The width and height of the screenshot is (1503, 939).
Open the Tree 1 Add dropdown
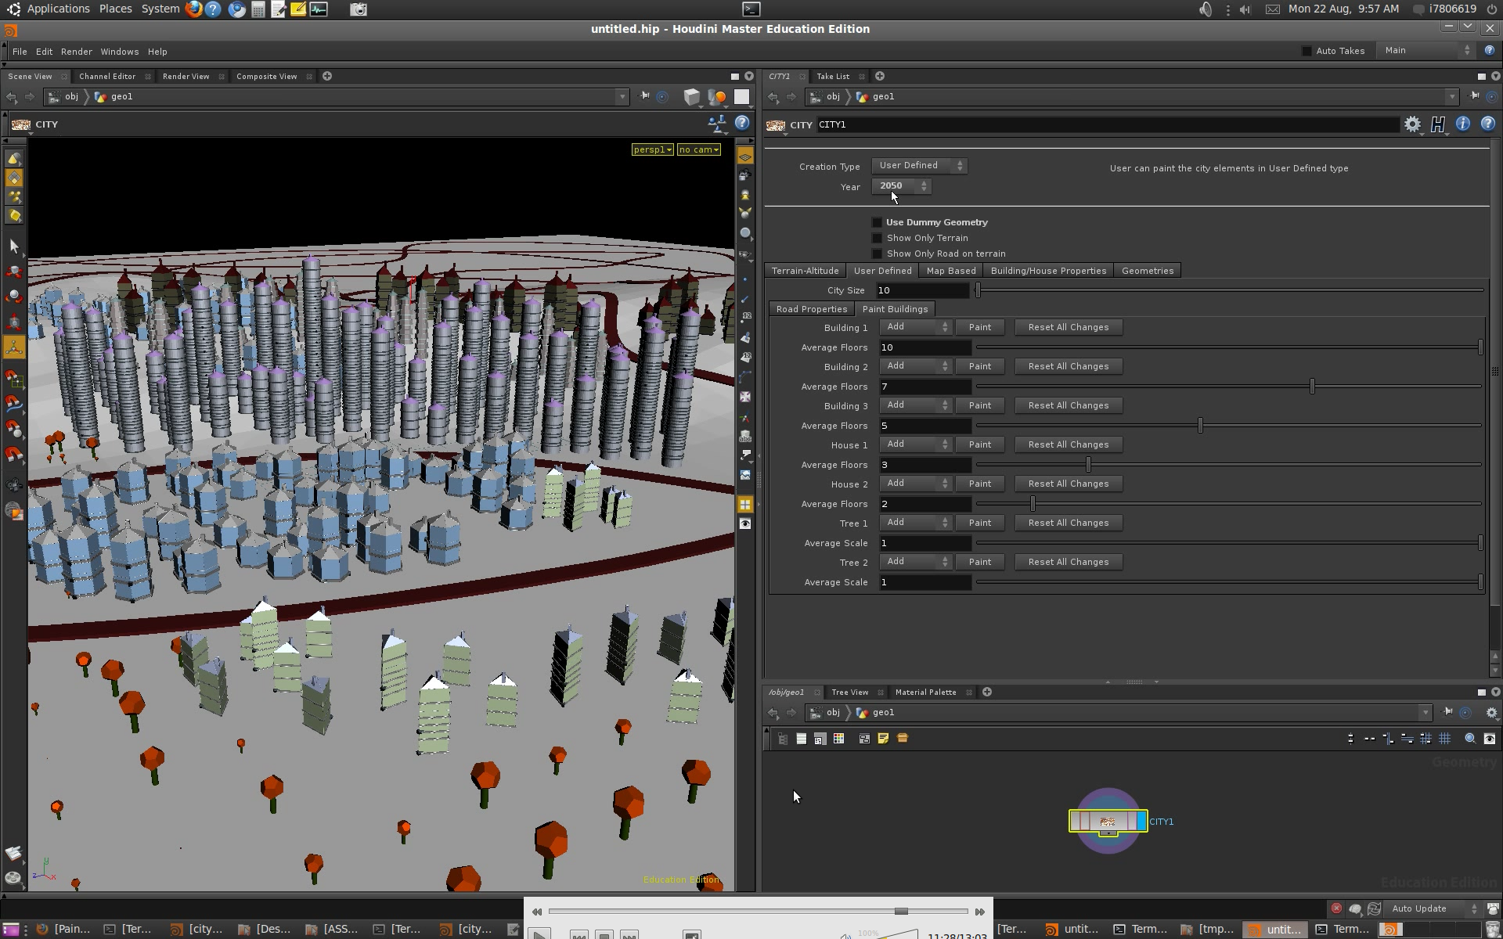click(x=915, y=523)
